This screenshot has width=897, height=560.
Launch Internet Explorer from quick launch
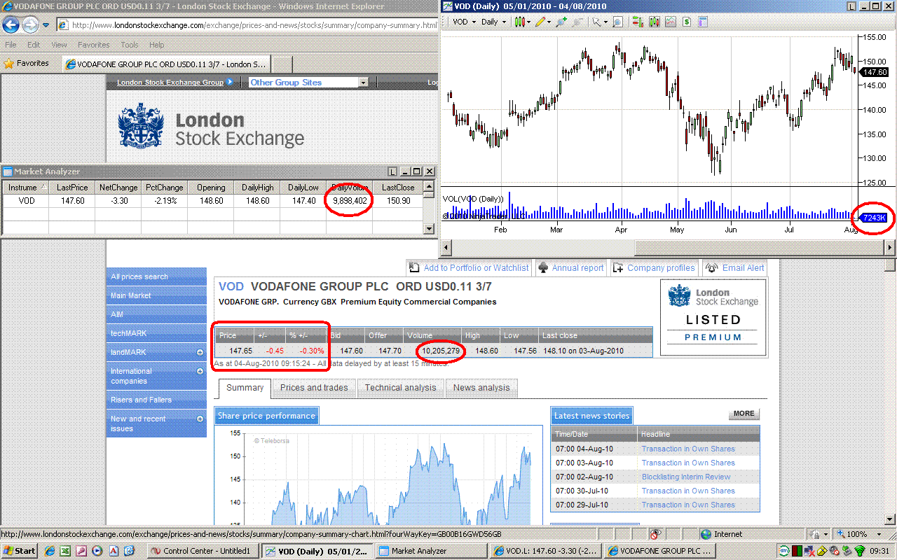pyautogui.click(x=51, y=551)
